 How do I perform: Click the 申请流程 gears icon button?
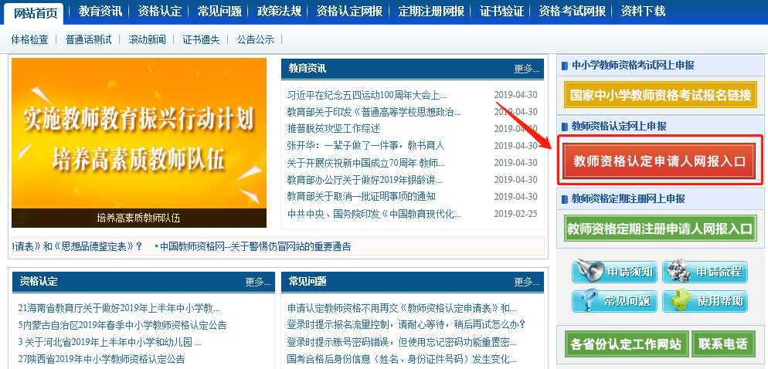pos(705,272)
